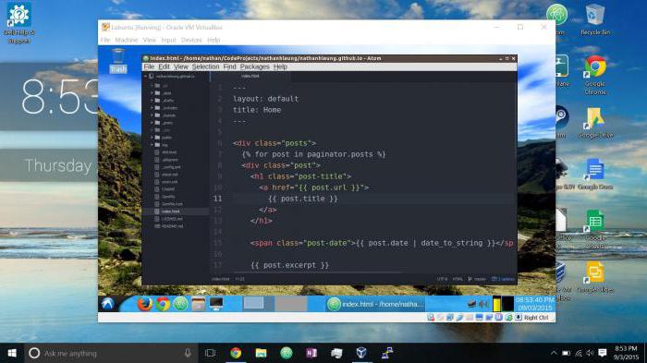The image size is (647, 363).
Task: Open the Google Sheets desktop shortcut
Action: pos(595,229)
